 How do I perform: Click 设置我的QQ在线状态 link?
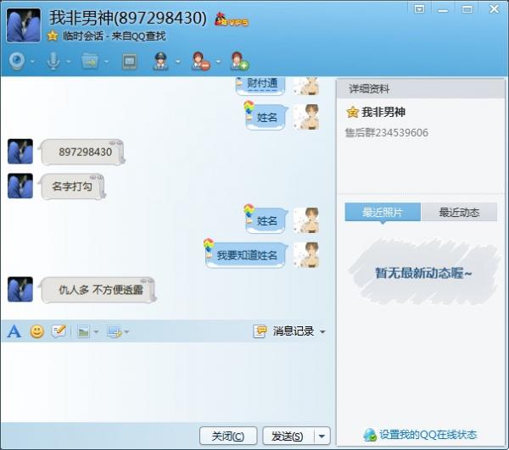click(x=428, y=435)
